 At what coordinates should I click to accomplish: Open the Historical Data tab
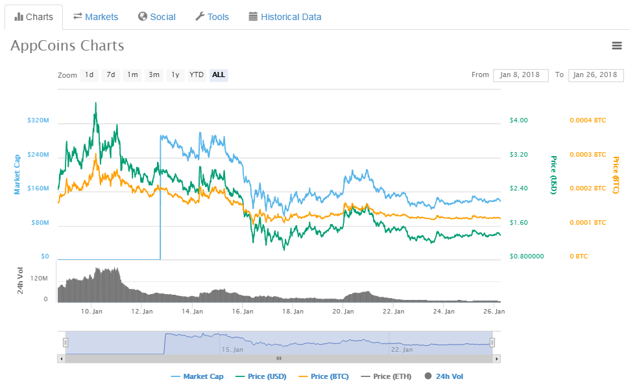285,17
